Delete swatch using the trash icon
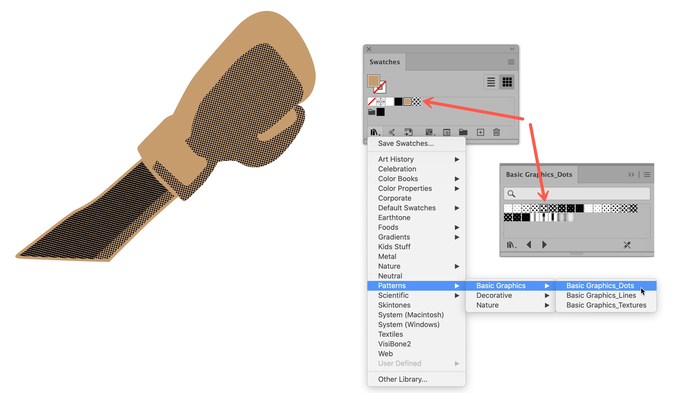The height and width of the screenshot is (393, 677). pyautogui.click(x=496, y=132)
